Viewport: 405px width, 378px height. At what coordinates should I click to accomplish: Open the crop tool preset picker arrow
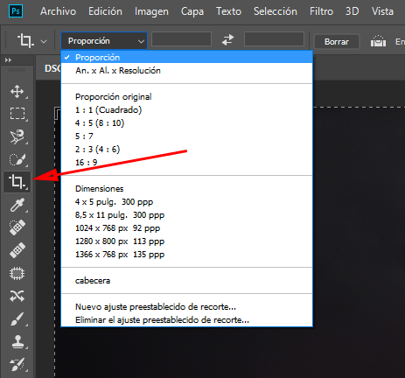pos(44,41)
